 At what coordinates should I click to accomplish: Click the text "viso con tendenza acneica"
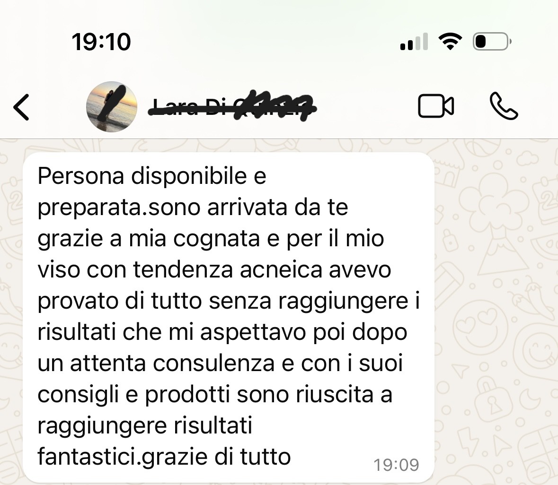(x=180, y=270)
